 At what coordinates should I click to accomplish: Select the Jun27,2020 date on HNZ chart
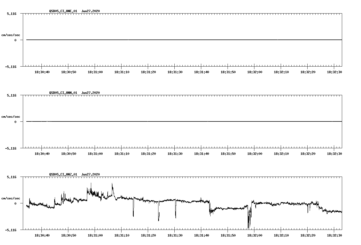91,174
